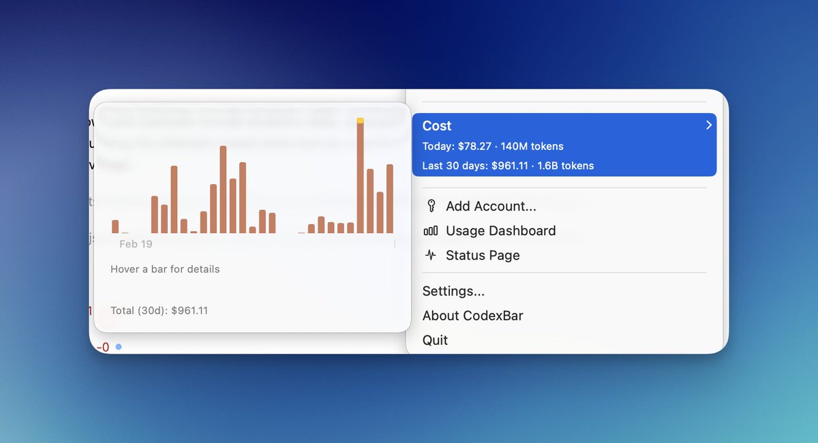
Task: Click the tallest chart bar with yellow cap
Action: point(361,176)
